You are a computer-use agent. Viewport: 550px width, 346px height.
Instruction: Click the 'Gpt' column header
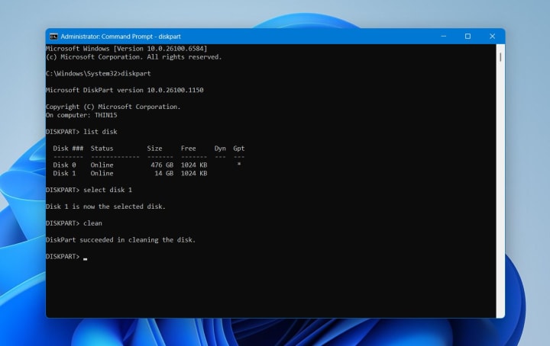tap(239, 149)
